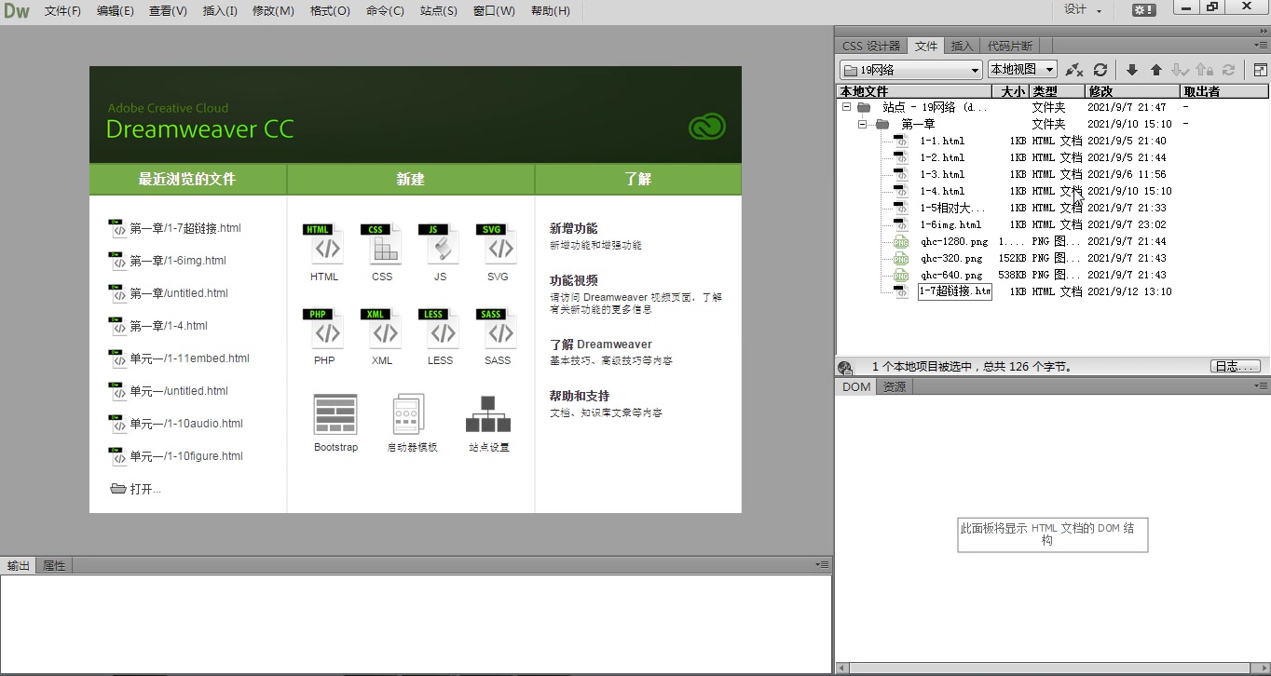Collapse the right panels dock

click(1264, 31)
